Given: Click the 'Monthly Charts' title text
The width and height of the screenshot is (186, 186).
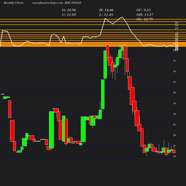Looking at the screenshot, I should tap(13, 3).
